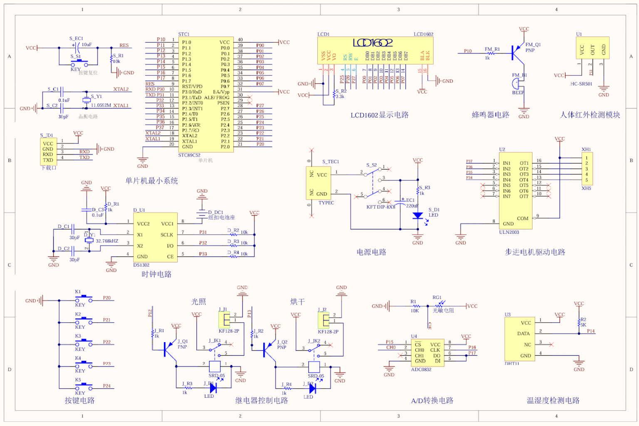Select the '电源电路' caption

(x=372, y=252)
